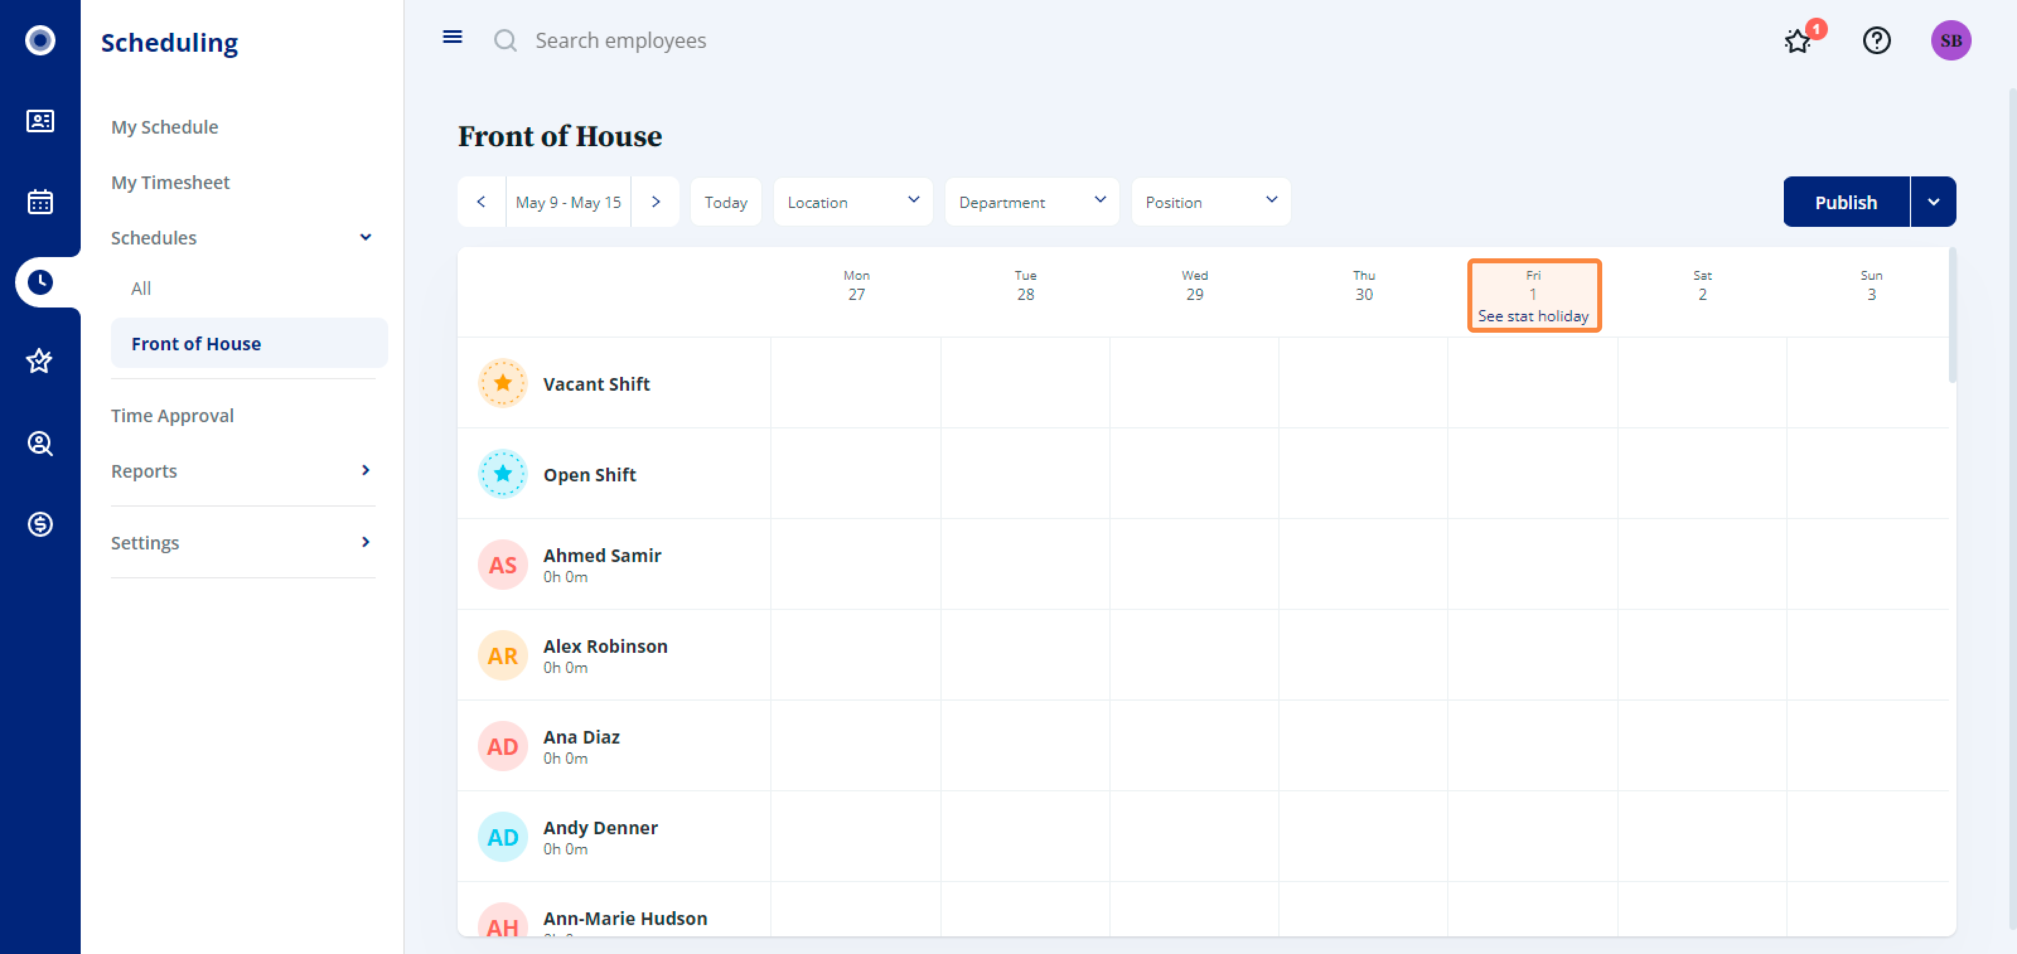This screenshot has height=954, width=2017.
Task: Click the Sat 2 column header
Action: tap(1702, 285)
